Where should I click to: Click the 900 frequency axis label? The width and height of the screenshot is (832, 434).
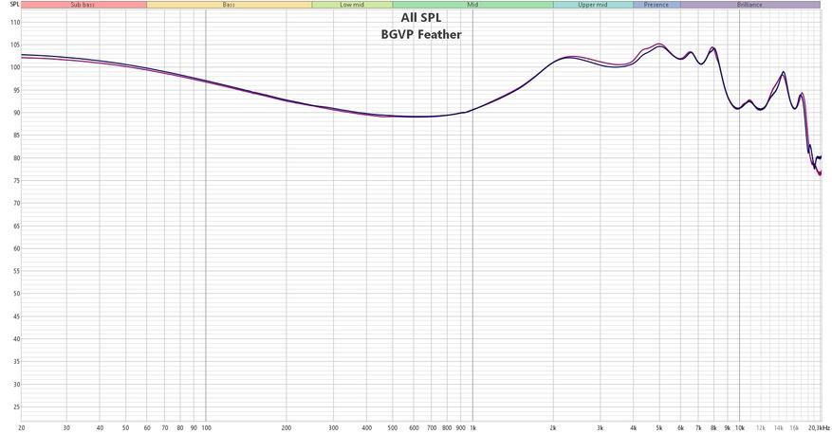coord(460,427)
